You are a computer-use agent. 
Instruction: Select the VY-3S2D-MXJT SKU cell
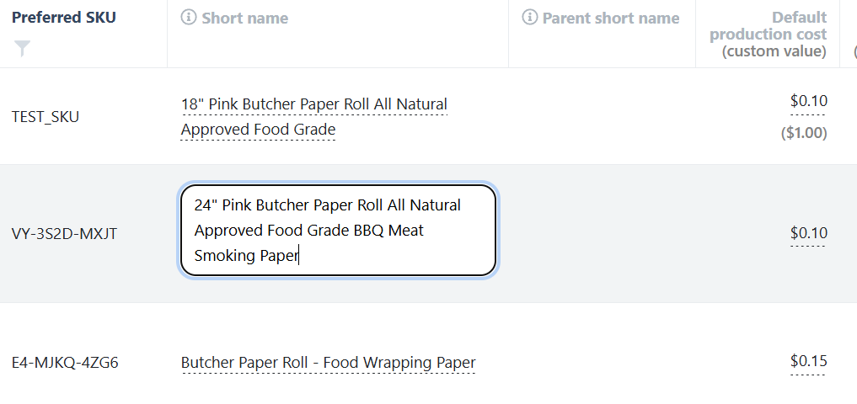click(x=65, y=234)
